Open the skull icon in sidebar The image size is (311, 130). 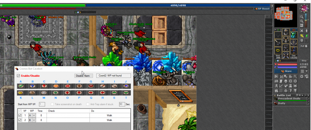(285, 81)
